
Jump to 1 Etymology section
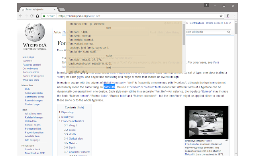[x=66, y=112]
